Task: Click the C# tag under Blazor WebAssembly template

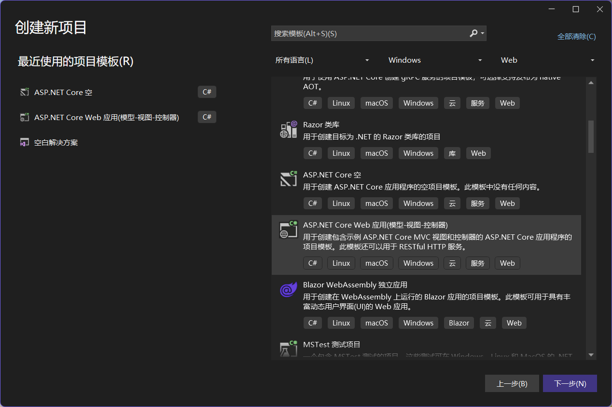Action: pyautogui.click(x=313, y=323)
